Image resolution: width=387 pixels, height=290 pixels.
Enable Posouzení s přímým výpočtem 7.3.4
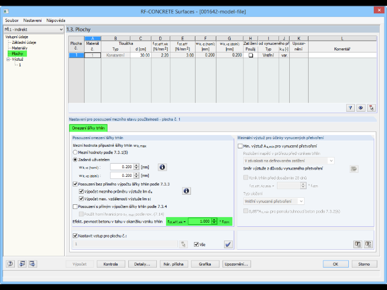(x=75, y=206)
